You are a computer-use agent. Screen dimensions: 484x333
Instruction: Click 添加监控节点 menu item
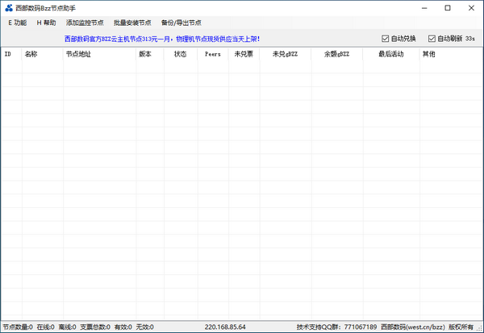pos(85,23)
